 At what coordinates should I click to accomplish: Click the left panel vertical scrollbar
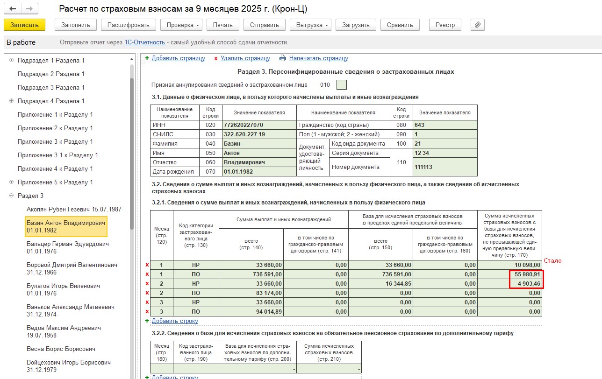(132, 154)
